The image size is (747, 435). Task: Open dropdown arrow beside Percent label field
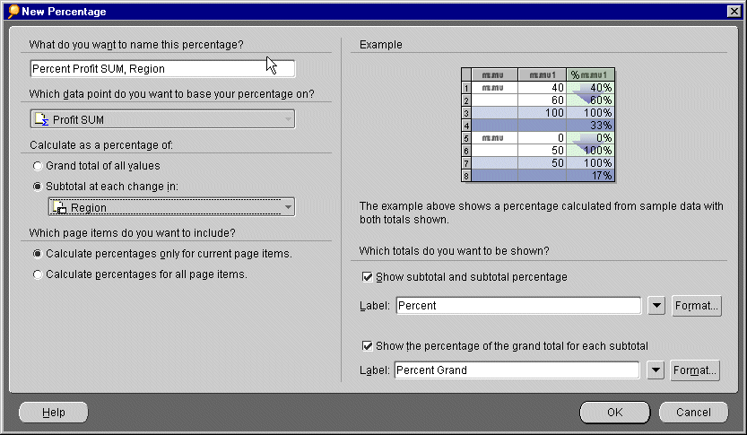click(x=656, y=306)
